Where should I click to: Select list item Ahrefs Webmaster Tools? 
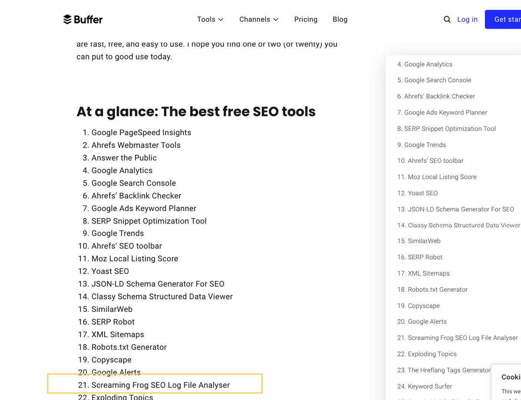pyautogui.click(x=136, y=145)
